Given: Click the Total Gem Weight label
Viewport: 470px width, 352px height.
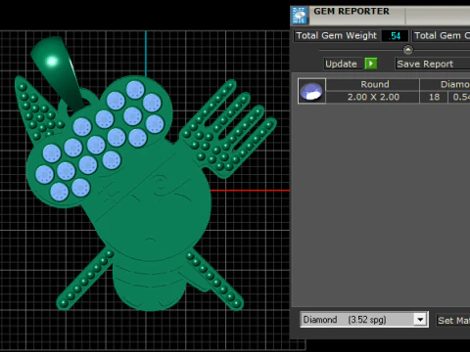Looking at the screenshot, I should 337,35.
